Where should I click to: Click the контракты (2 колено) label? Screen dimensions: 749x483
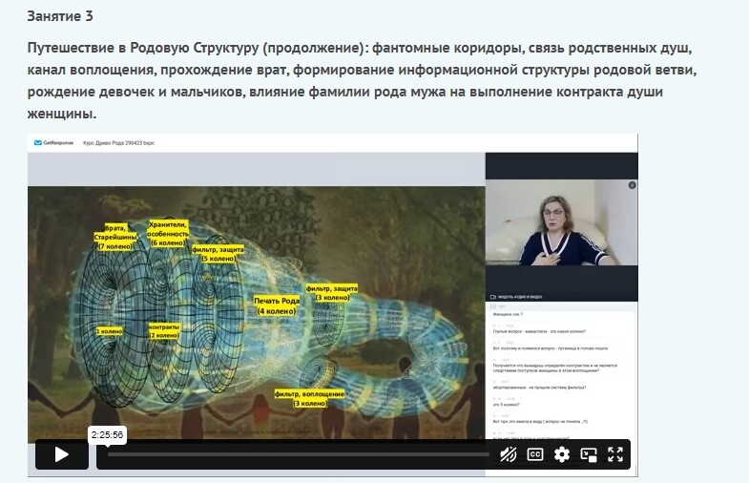pos(163,330)
